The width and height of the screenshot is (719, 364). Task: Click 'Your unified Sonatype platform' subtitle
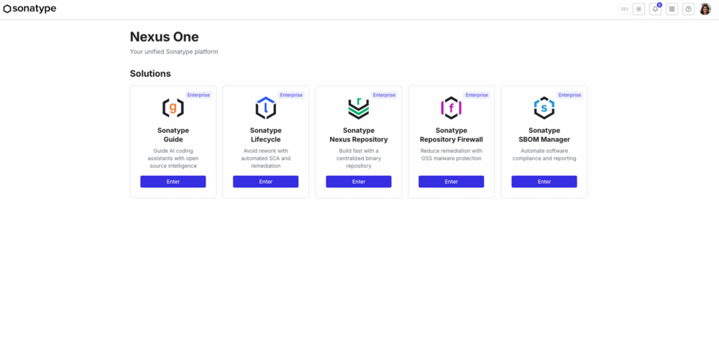point(174,52)
